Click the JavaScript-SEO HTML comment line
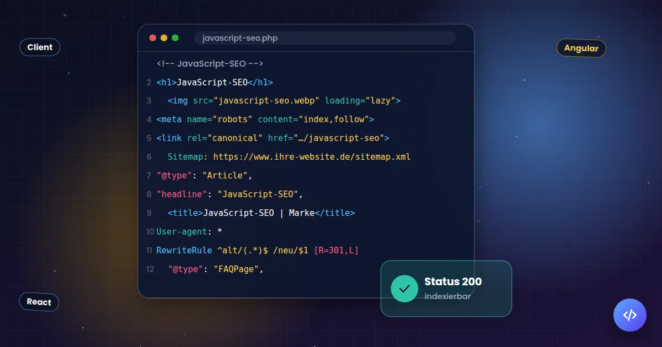The width and height of the screenshot is (662, 347). pyautogui.click(x=210, y=64)
